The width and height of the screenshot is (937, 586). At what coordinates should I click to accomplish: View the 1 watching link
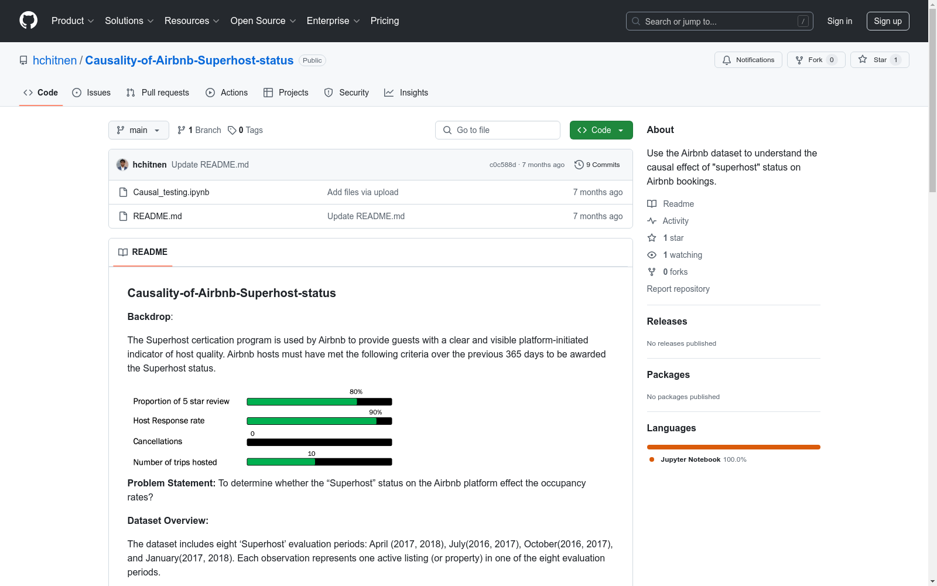point(675,255)
